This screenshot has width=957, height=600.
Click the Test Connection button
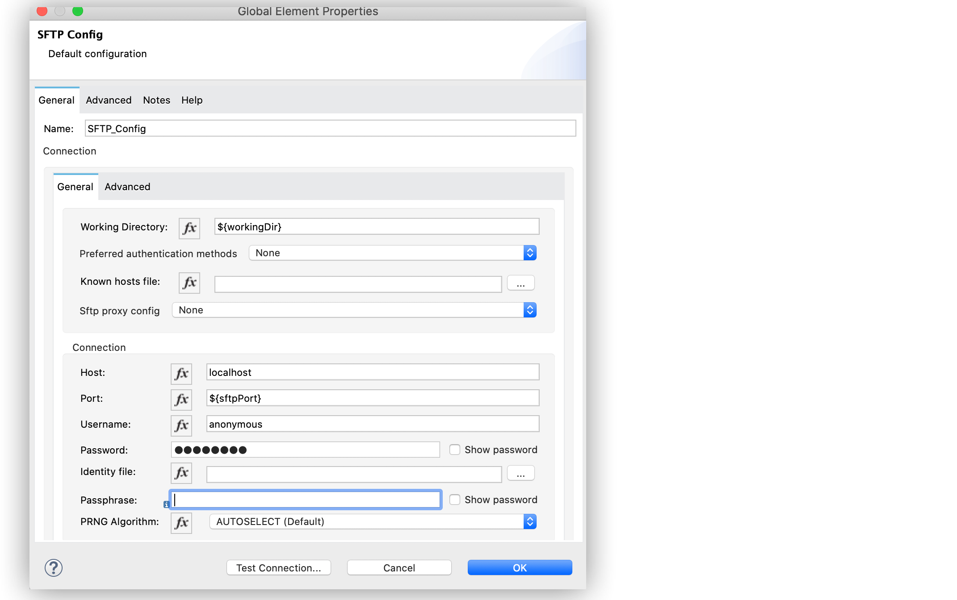pyautogui.click(x=278, y=567)
